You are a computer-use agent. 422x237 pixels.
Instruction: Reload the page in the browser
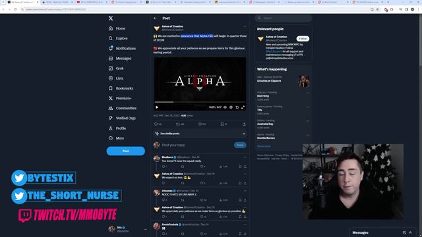coord(15,9)
